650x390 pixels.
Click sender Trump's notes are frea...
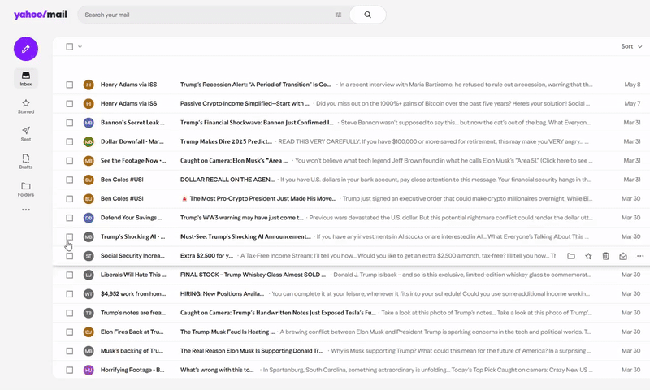click(x=133, y=313)
